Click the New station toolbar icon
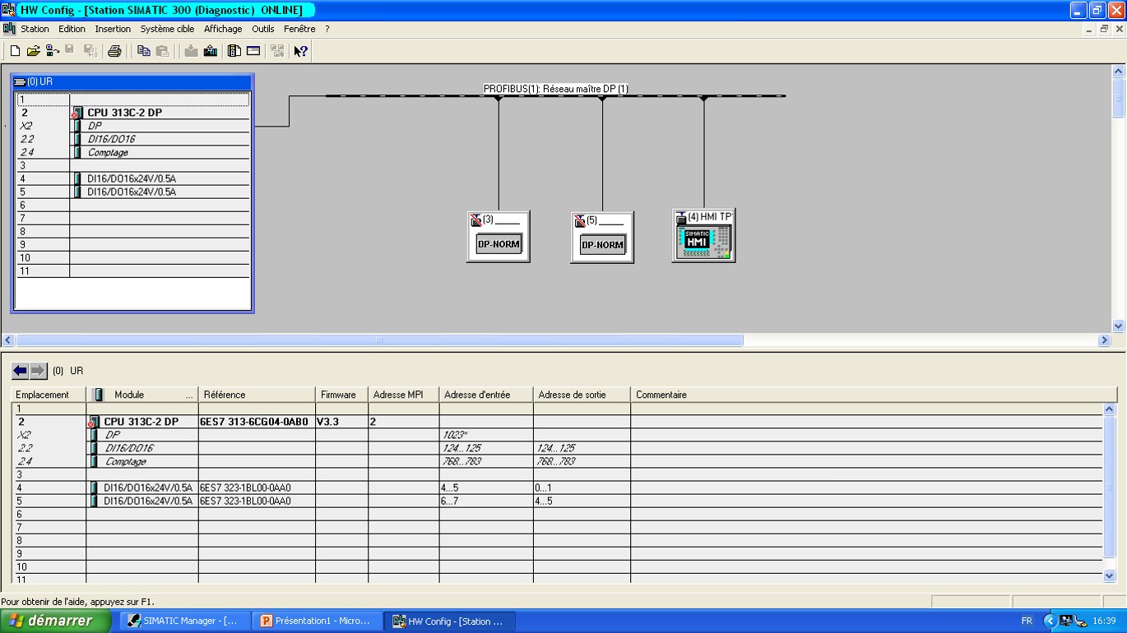This screenshot has width=1127, height=633. (15, 51)
